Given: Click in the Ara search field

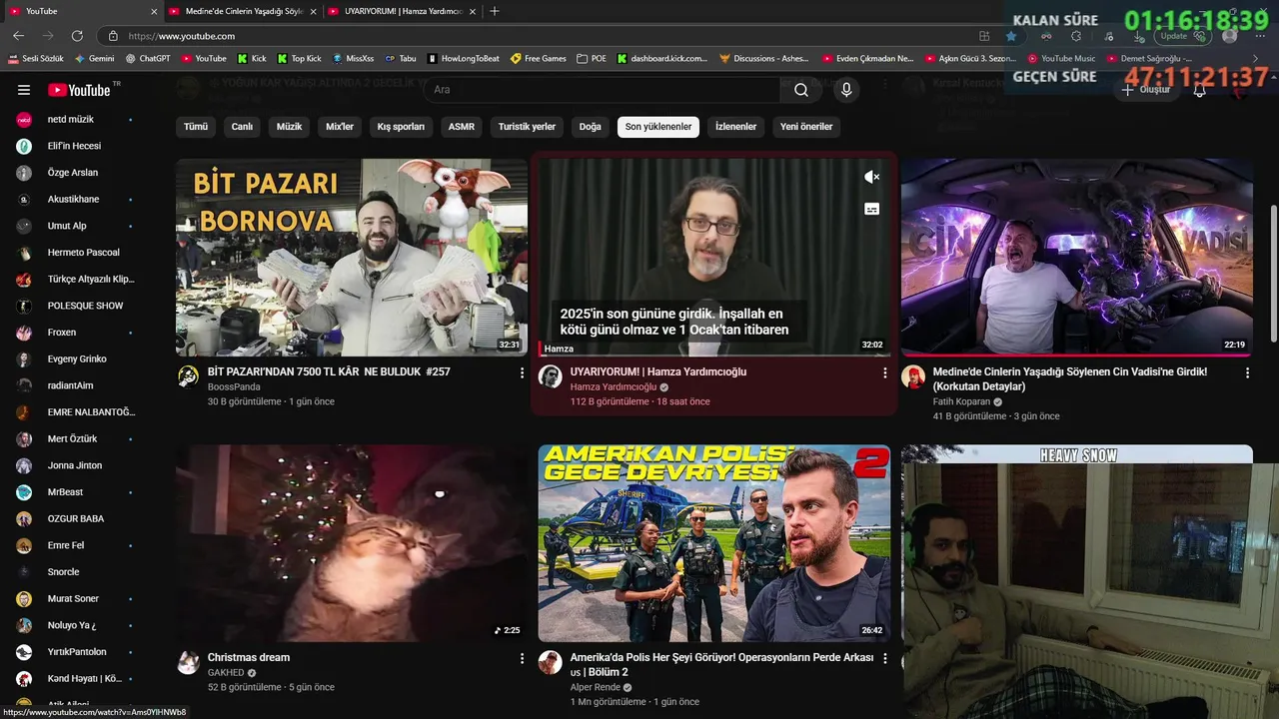Looking at the screenshot, I should pos(603,90).
